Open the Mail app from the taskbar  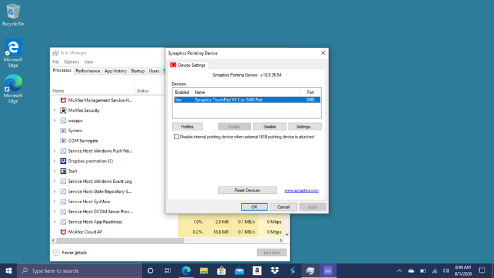tap(239, 271)
